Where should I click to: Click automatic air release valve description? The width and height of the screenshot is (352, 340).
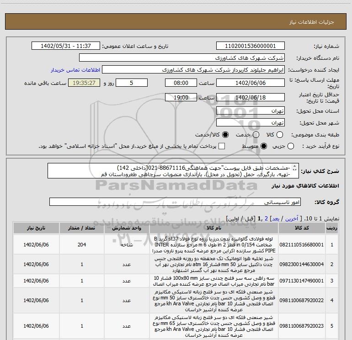click(214, 264)
